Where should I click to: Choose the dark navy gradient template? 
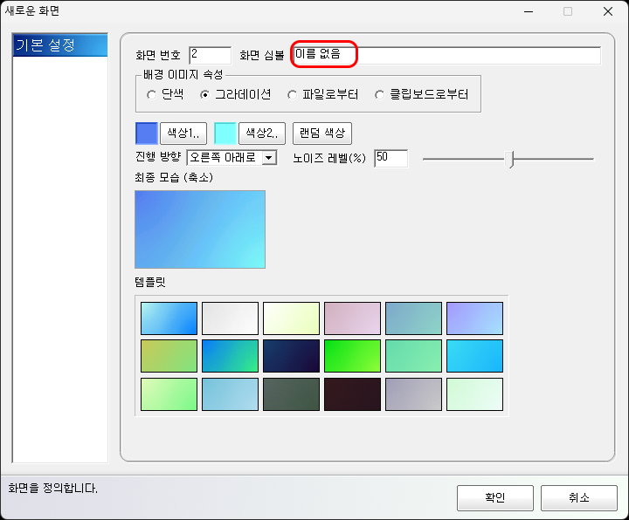[291, 356]
